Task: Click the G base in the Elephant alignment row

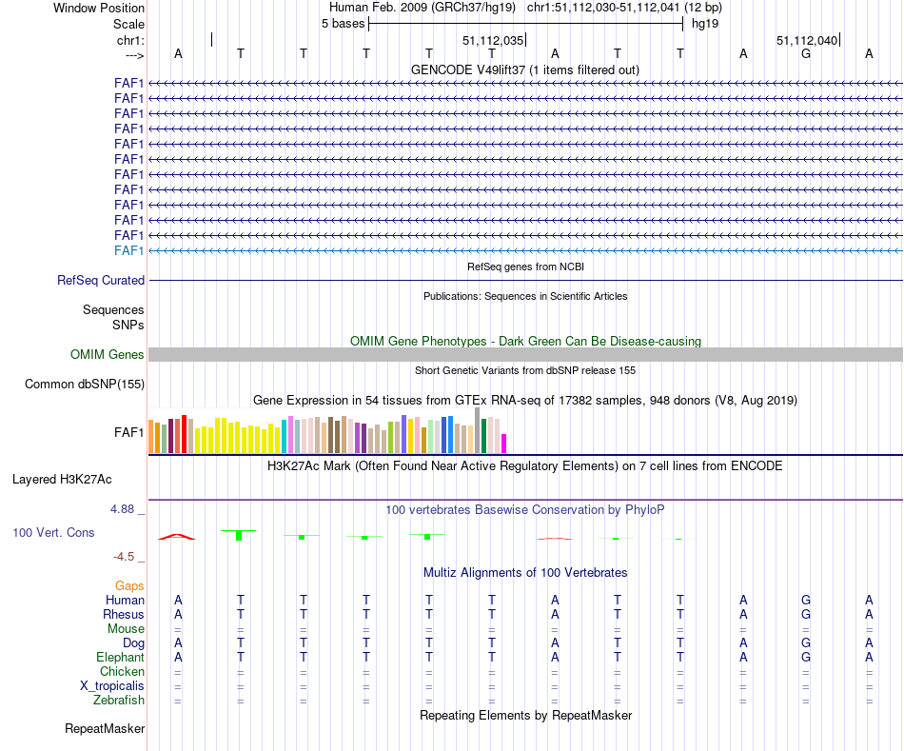Action: [x=806, y=657]
